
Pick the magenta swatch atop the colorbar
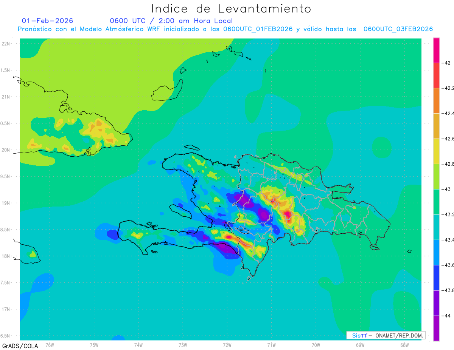pos(436,50)
